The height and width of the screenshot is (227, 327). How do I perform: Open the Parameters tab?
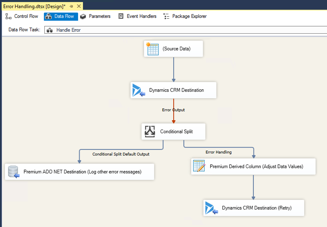(x=95, y=16)
